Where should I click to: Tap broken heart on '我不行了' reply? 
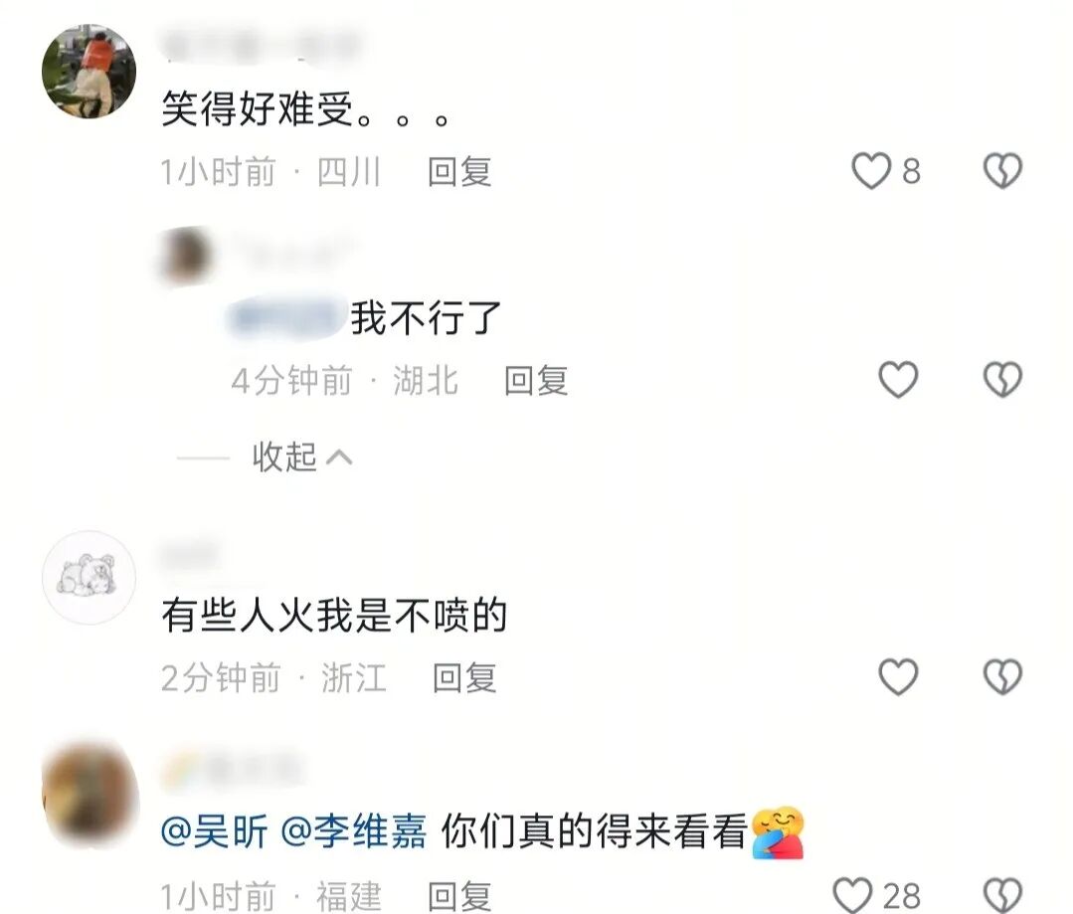pyautogui.click(x=1002, y=379)
